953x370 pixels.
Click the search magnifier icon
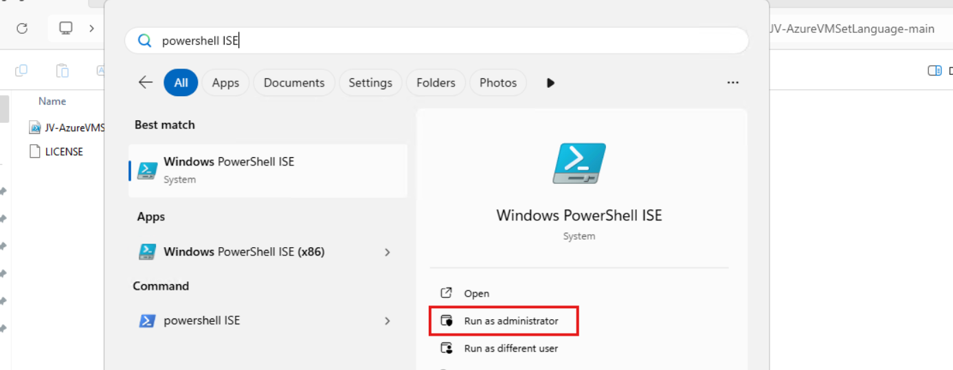pyautogui.click(x=144, y=41)
